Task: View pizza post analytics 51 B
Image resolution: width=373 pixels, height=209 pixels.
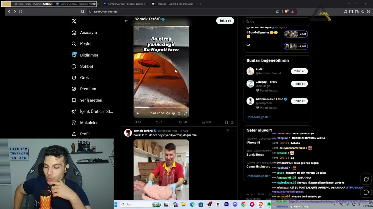Action: (x=206, y=122)
